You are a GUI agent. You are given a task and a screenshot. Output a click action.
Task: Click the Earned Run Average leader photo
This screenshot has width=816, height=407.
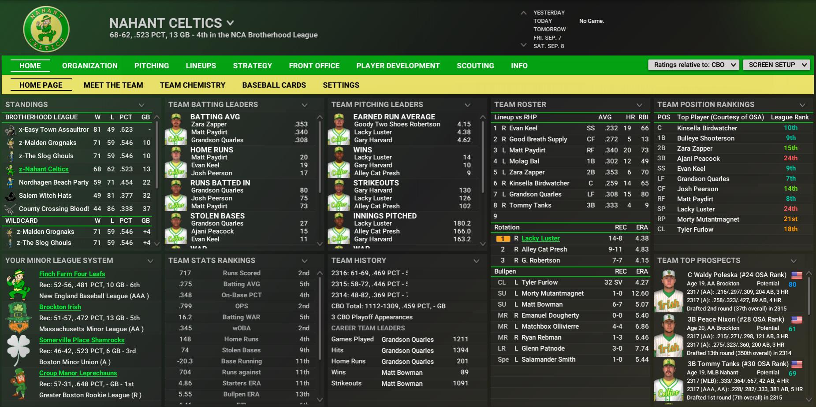coord(339,129)
